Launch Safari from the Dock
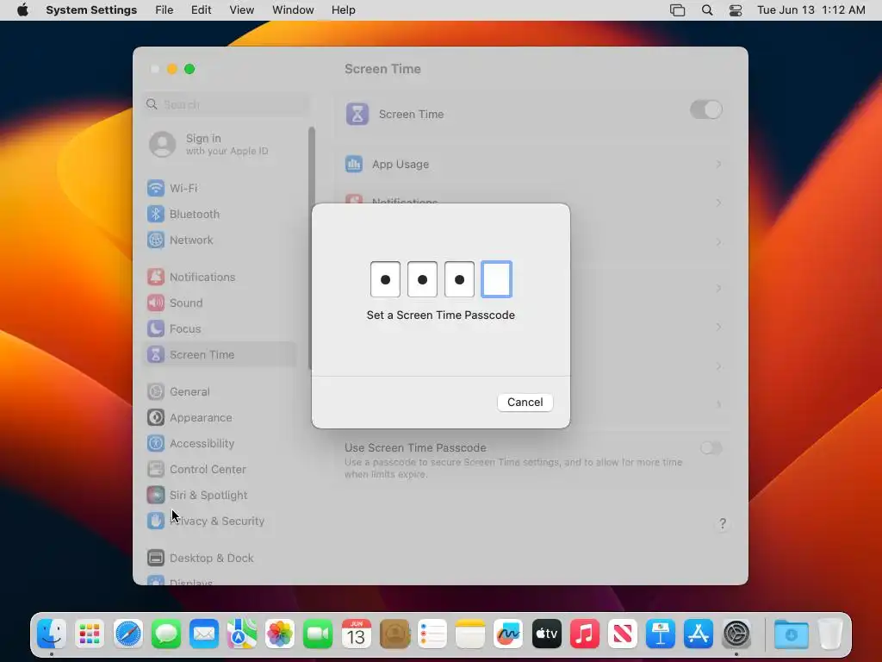The width and height of the screenshot is (882, 662). click(127, 634)
